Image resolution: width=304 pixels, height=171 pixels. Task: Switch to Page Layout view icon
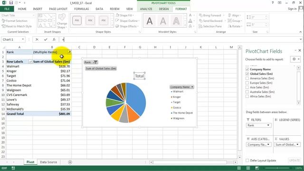pos(248,168)
